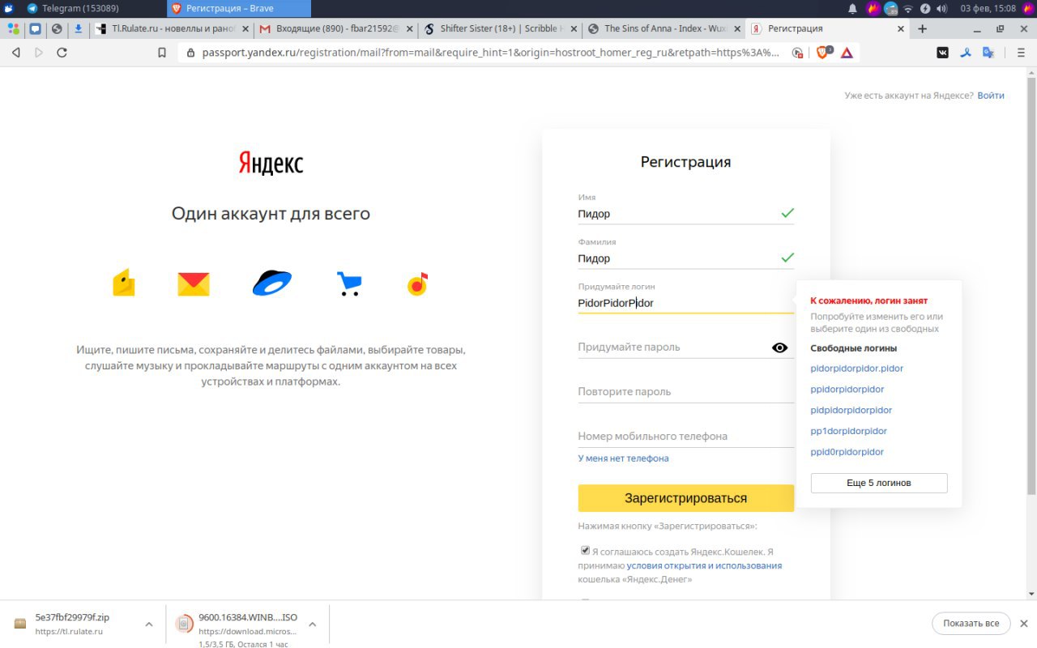The width and height of the screenshot is (1037, 648).
Task: Open the VK extension icon
Action: click(943, 53)
